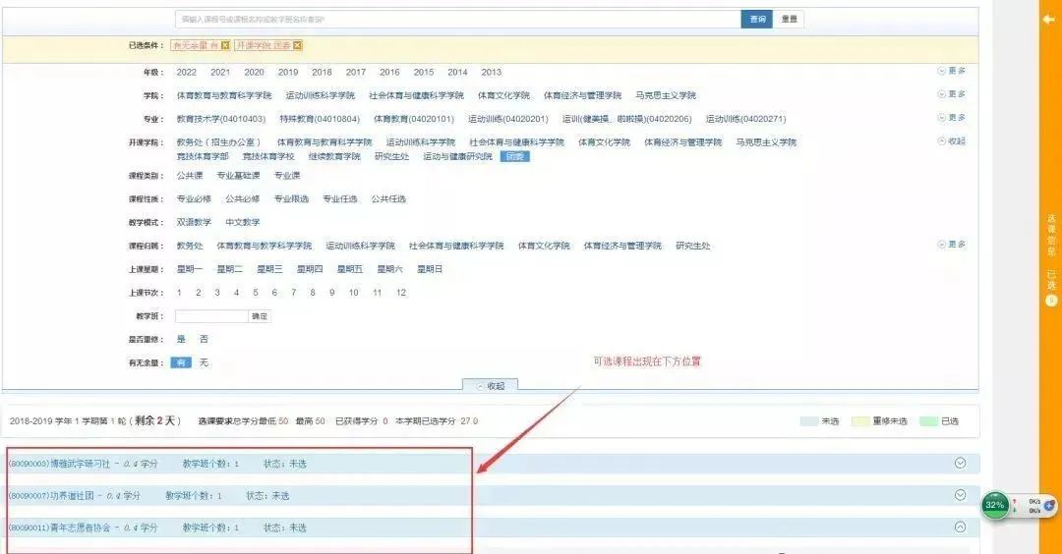1062x554 pixels.
Task: Toggle the 团委 college filter
Action: 514,156
